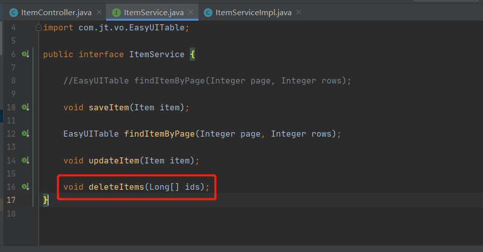Image resolution: width=483 pixels, height=252 pixels.
Task: Click the updateItem method name
Action: pyautogui.click(x=114, y=160)
